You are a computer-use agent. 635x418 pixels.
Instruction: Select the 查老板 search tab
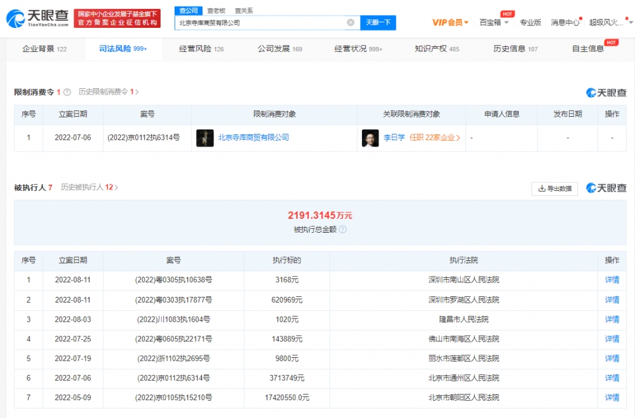[216, 11]
